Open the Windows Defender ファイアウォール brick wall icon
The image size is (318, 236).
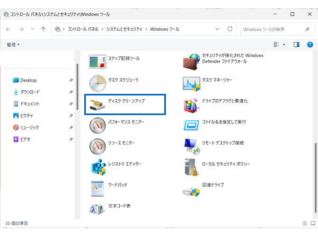tap(191, 62)
